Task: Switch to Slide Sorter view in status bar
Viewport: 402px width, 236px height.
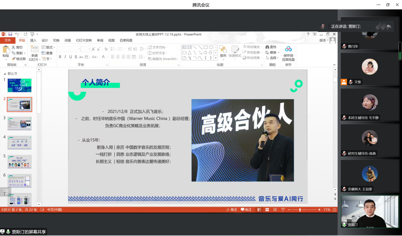Action: point(267,210)
